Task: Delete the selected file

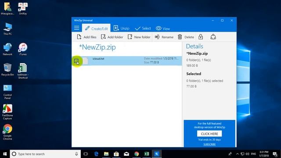Action: coord(186,37)
